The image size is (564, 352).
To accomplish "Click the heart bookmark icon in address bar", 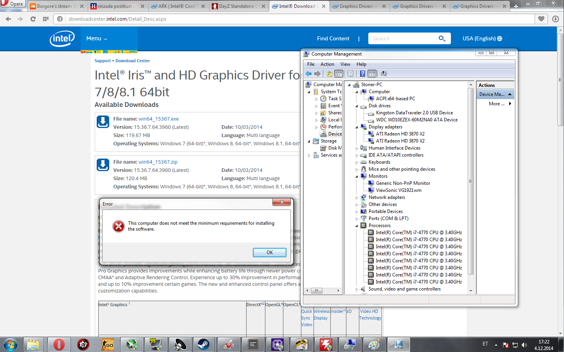I will (541, 19).
